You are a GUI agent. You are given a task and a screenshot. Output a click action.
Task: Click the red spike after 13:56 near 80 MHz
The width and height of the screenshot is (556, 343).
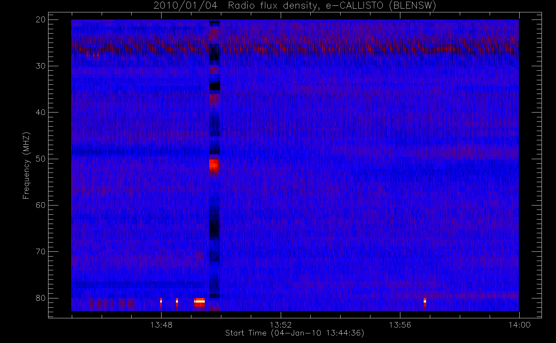point(425,302)
